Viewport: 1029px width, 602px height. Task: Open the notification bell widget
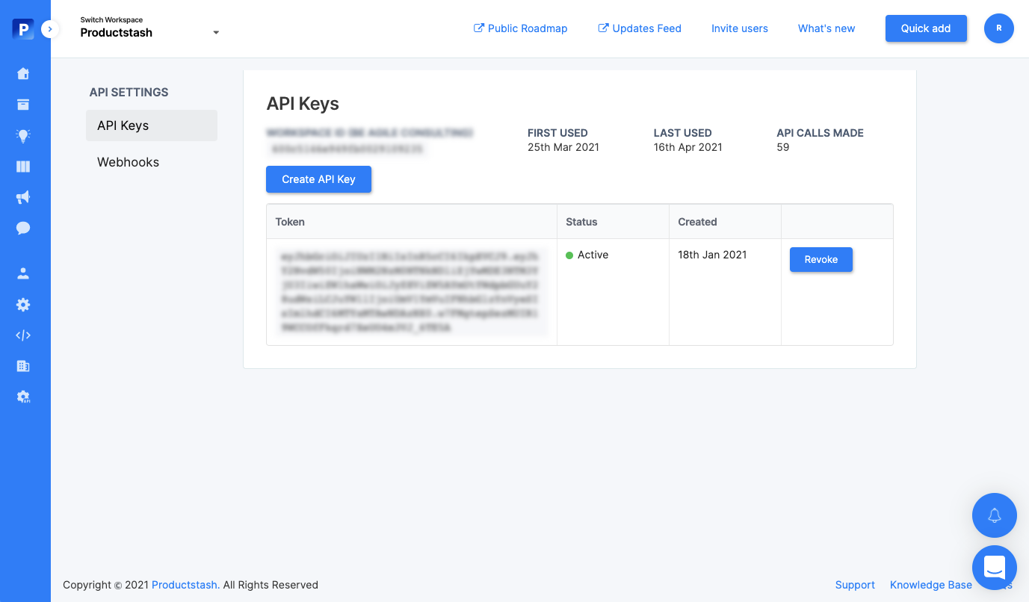click(x=995, y=515)
